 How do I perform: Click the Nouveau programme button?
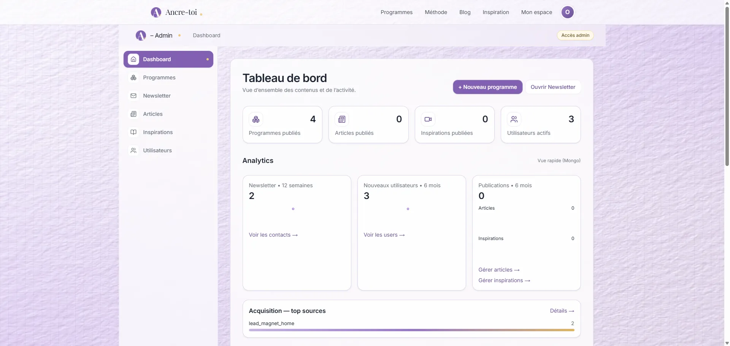tap(487, 87)
